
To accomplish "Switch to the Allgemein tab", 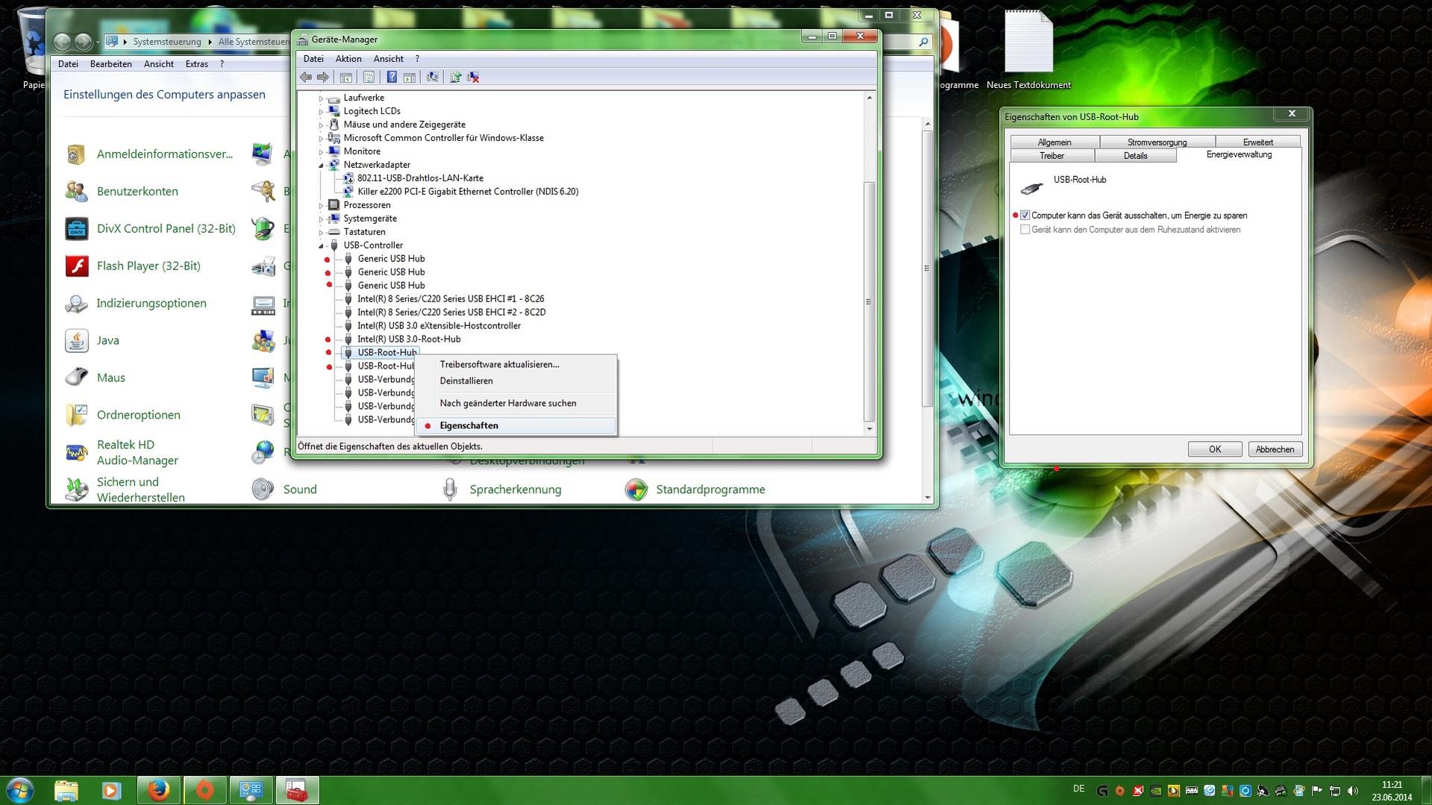I will 1054,142.
